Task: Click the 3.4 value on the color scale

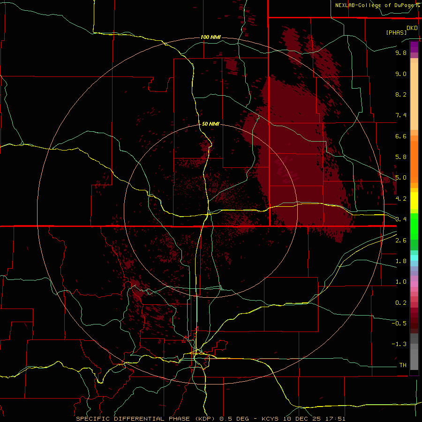Action: click(x=401, y=219)
